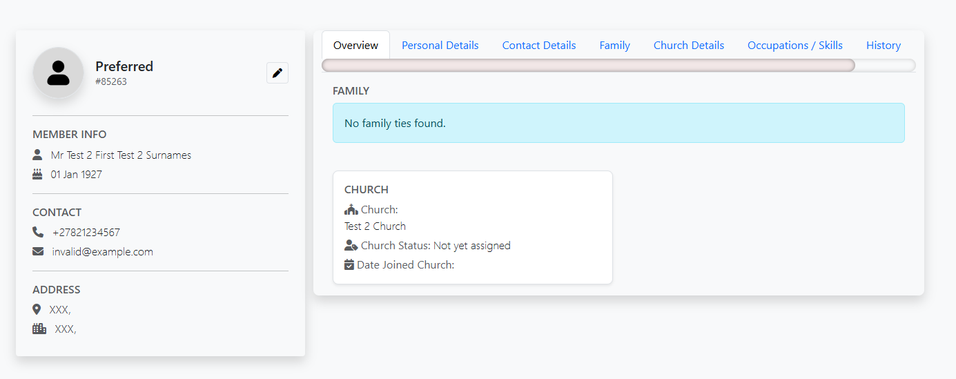The image size is (956, 379).
Task: Open the Personal Details tab
Action: pyautogui.click(x=440, y=45)
